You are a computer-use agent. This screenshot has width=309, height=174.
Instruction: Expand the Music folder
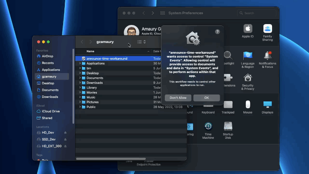pos(80,97)
